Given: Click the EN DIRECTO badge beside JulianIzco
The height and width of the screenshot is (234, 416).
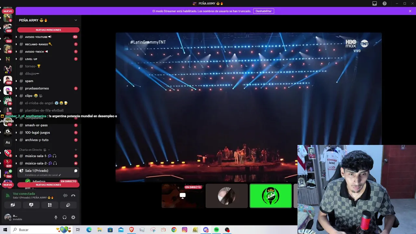Looking at the screenshot, I should [x=68, y=181].
